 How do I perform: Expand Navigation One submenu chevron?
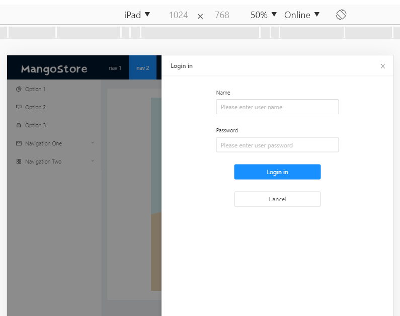pos(93,143)
